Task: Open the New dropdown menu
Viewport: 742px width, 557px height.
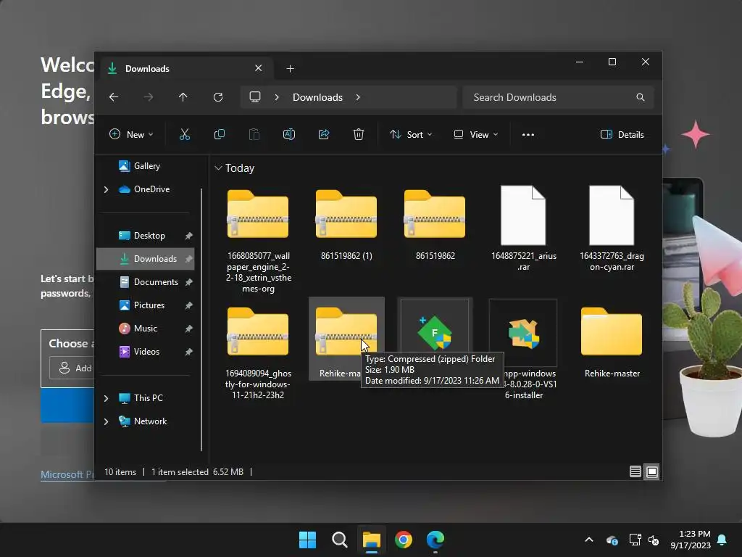Action: [131, 134]
